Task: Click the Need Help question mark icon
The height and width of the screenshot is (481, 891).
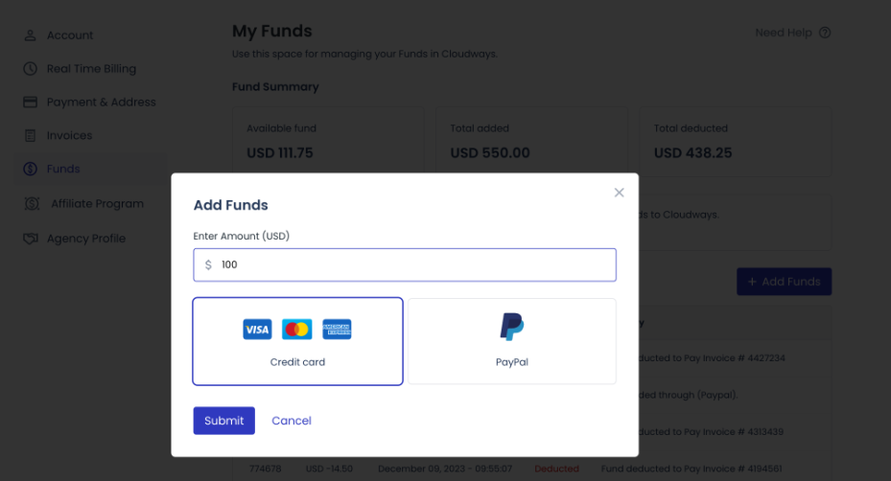Action: coord(825,33)
